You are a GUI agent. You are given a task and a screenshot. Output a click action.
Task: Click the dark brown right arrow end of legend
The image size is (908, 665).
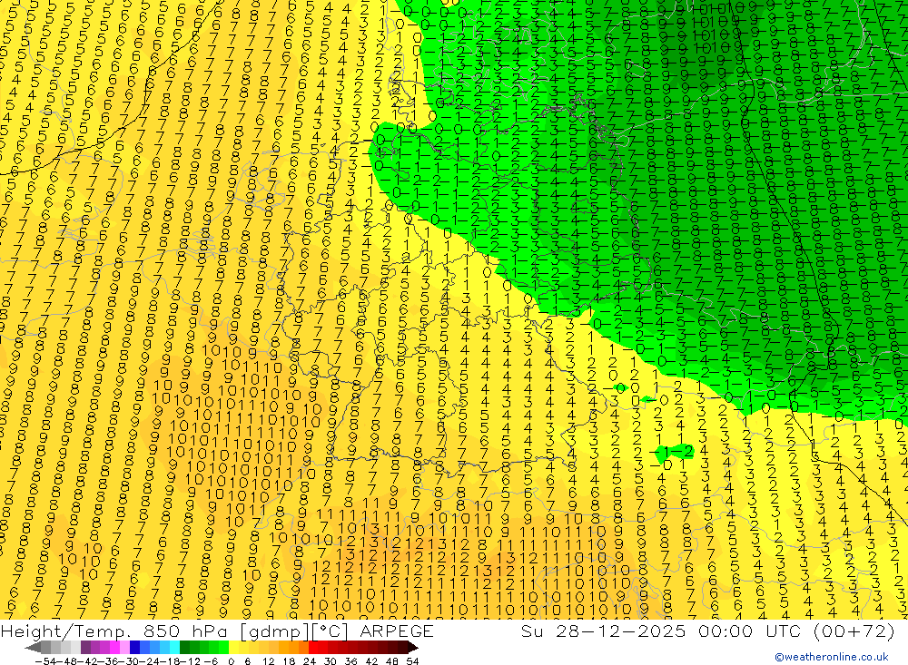[x=413, y=647]
